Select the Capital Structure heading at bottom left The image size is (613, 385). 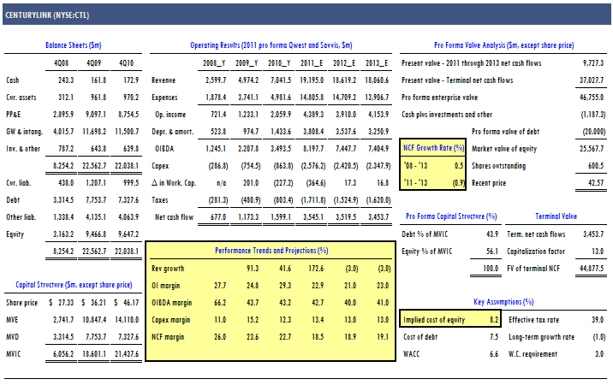coord(74,284)
